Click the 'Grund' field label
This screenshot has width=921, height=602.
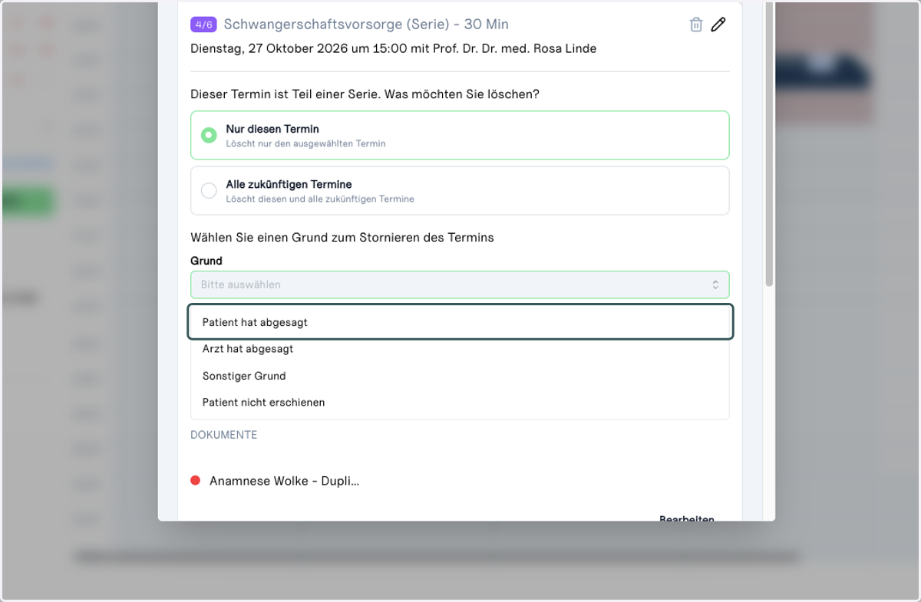(206, 261)
